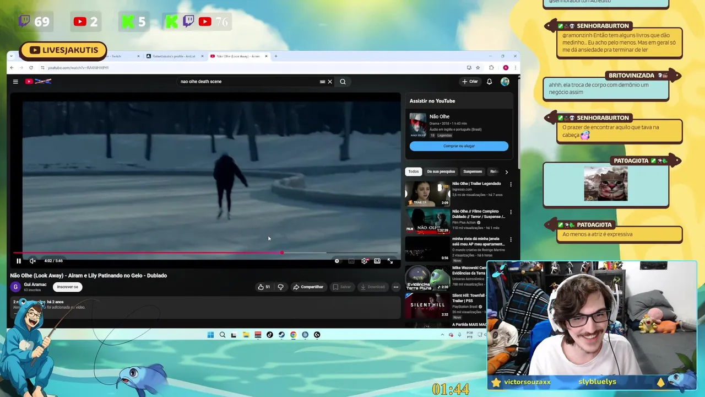Open Não Olhe Filme Completo Dublado thumbnail
Image resolution: width=705 pixels, height=397 pixels.
coord(427,221)
